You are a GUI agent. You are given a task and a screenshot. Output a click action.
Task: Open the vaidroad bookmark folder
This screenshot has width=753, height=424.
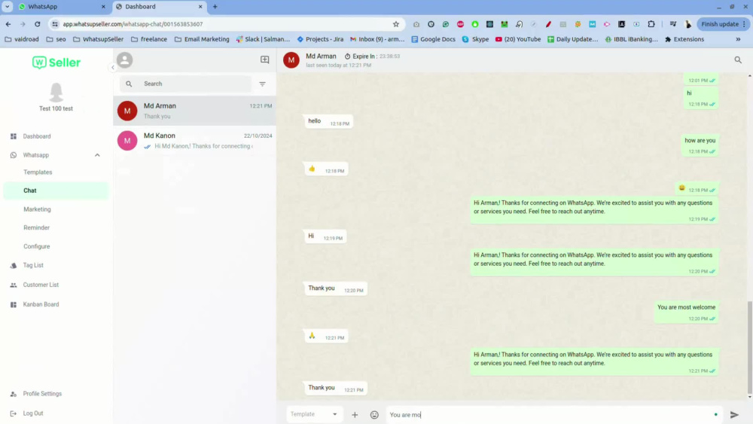[22, 39]
